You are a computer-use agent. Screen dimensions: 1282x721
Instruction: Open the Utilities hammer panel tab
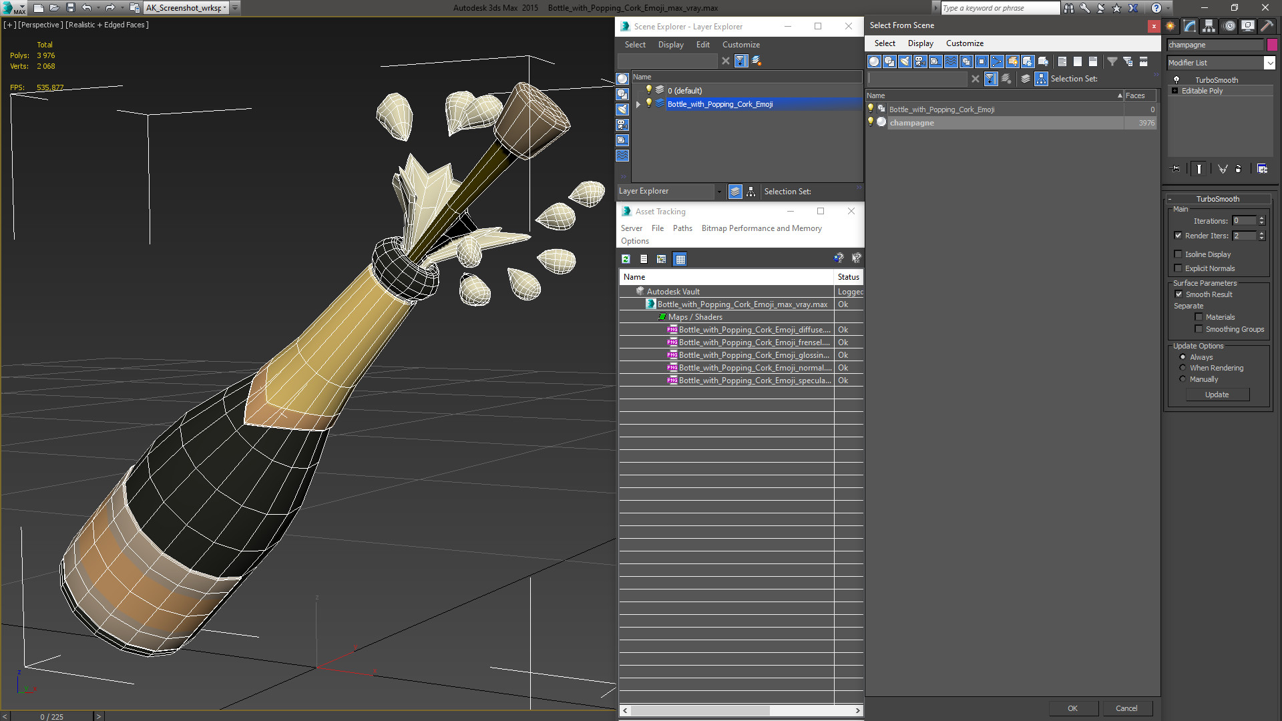pos(1267,26)
